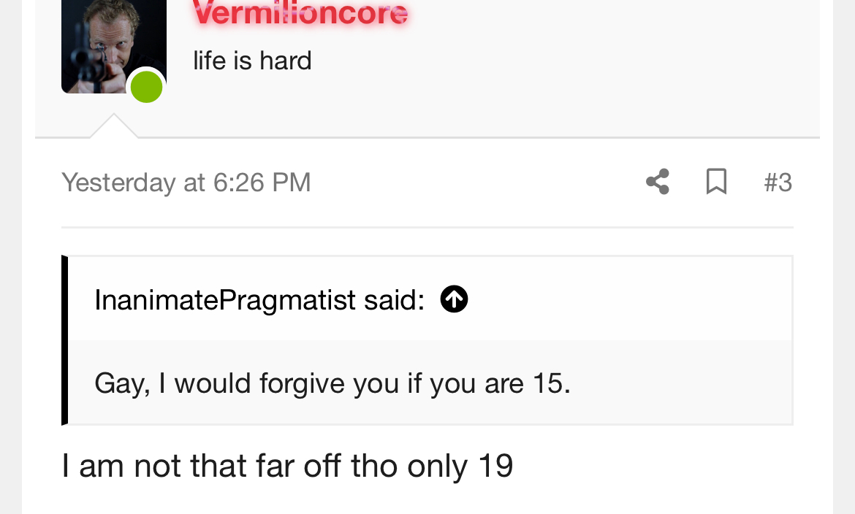Image resolution: width=855 pixels, height=514 pixels.
Task: Bookmark post #3 with the bookmark icon
Action: point(716,182)
